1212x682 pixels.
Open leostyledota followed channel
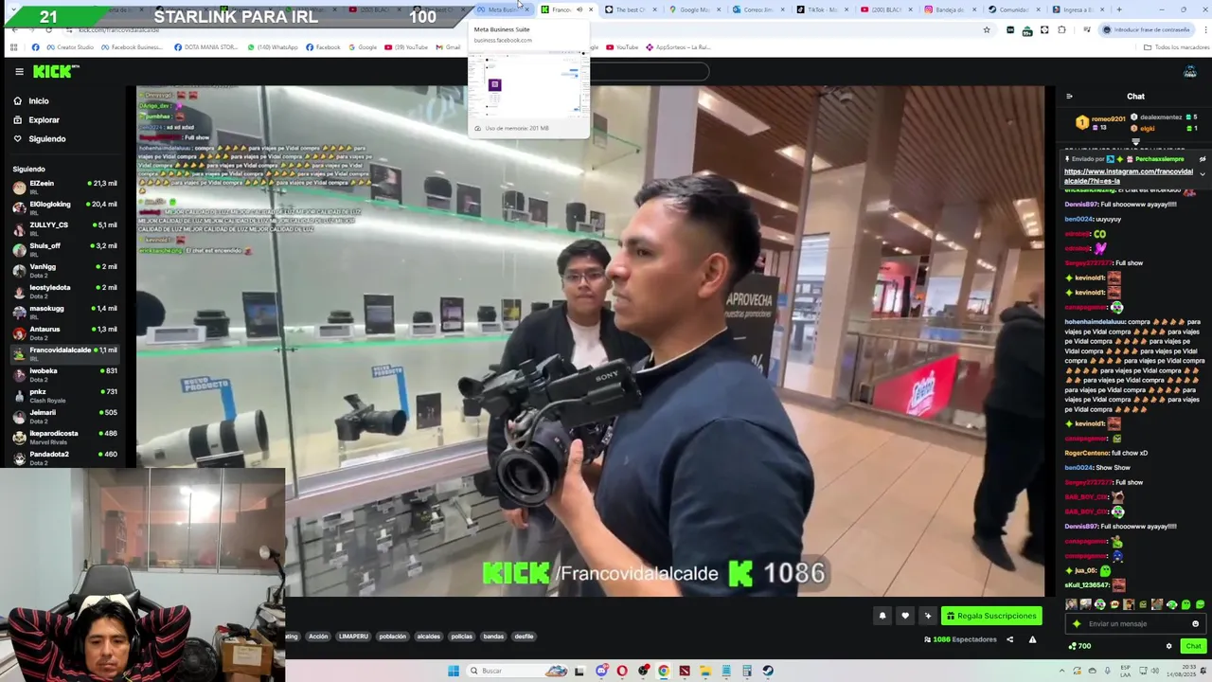(x=64, y=291)
